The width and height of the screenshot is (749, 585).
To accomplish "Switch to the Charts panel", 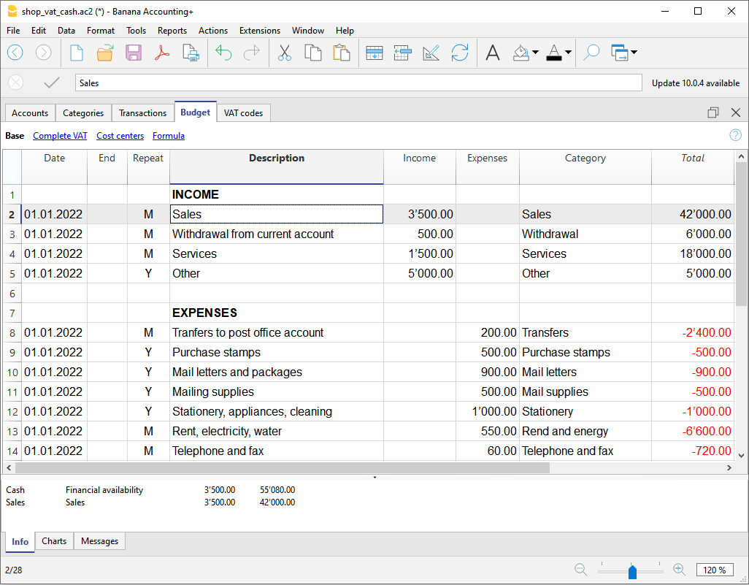I will [x=54, y=541].
